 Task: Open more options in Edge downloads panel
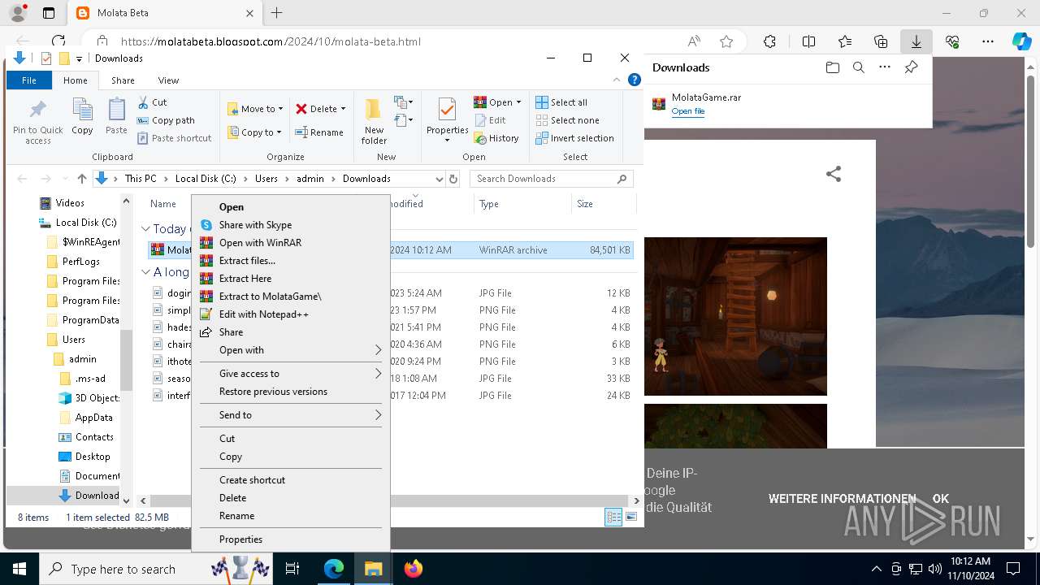coord(885,67)
